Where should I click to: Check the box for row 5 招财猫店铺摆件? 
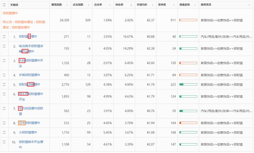(4, 84)
